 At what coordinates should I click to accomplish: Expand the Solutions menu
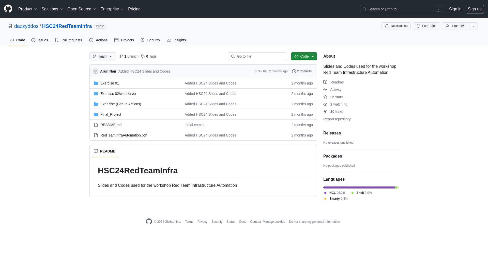(52, 9)
